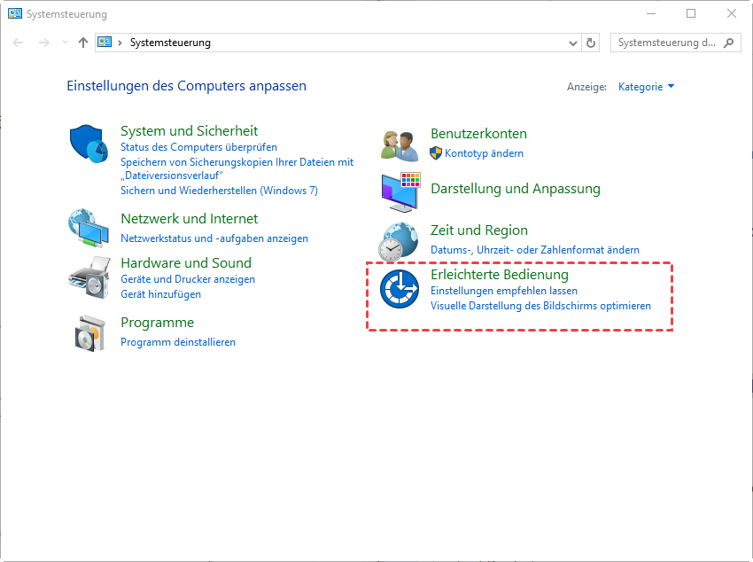Screen dimensions: 753x562
Task: Click the Darstellung und Anpassung monitor icon
Action: click(400, 191)
